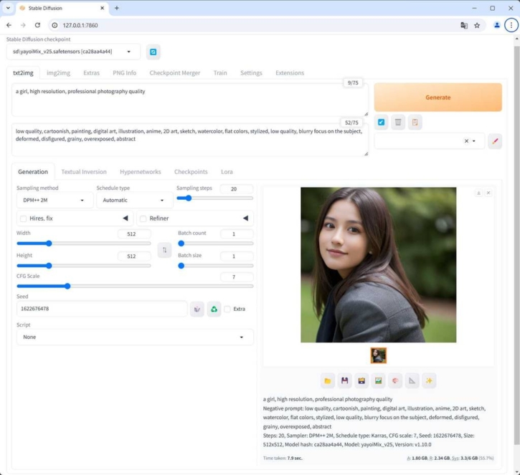Randomize the seed with the dice icon

point(197,309)
